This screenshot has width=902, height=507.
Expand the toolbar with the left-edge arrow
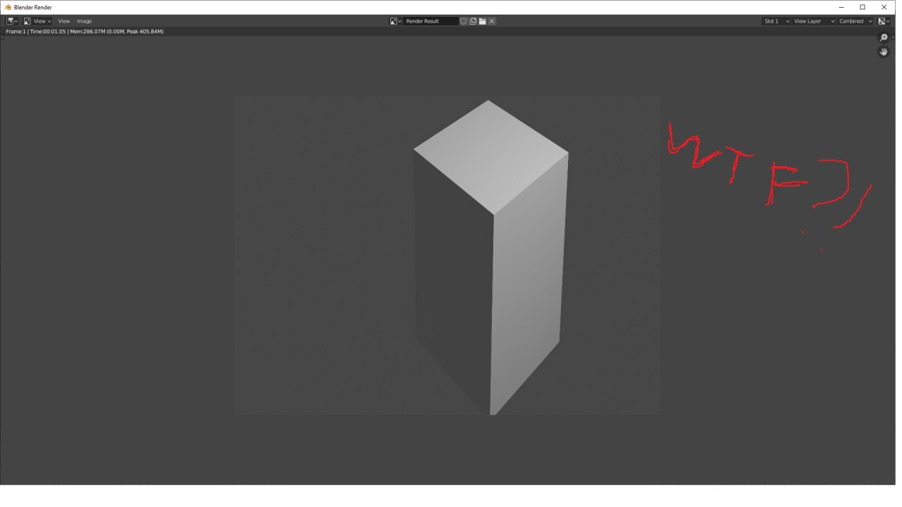[x=2, y=37]
